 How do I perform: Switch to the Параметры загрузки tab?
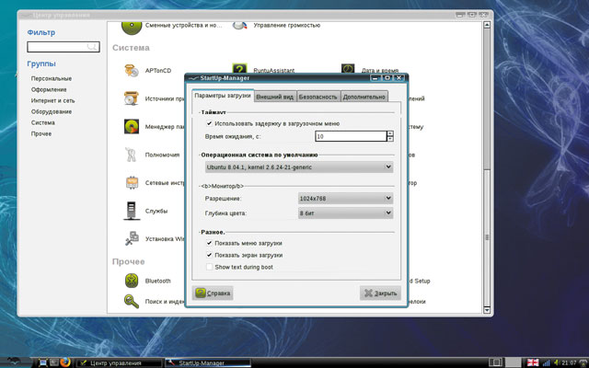point(223,96)
